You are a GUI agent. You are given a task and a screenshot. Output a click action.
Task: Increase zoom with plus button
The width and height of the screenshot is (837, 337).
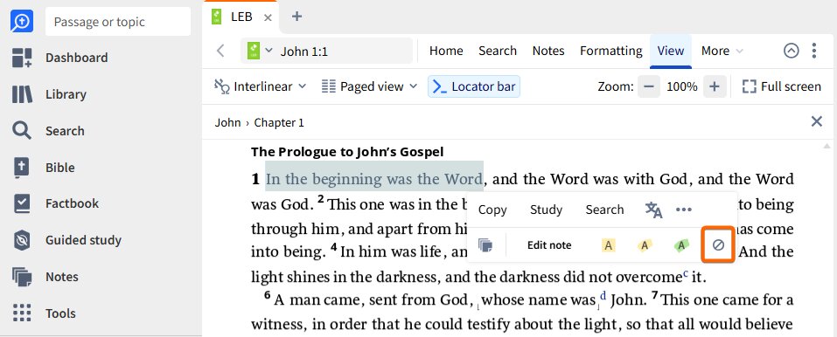coord(715,86)
